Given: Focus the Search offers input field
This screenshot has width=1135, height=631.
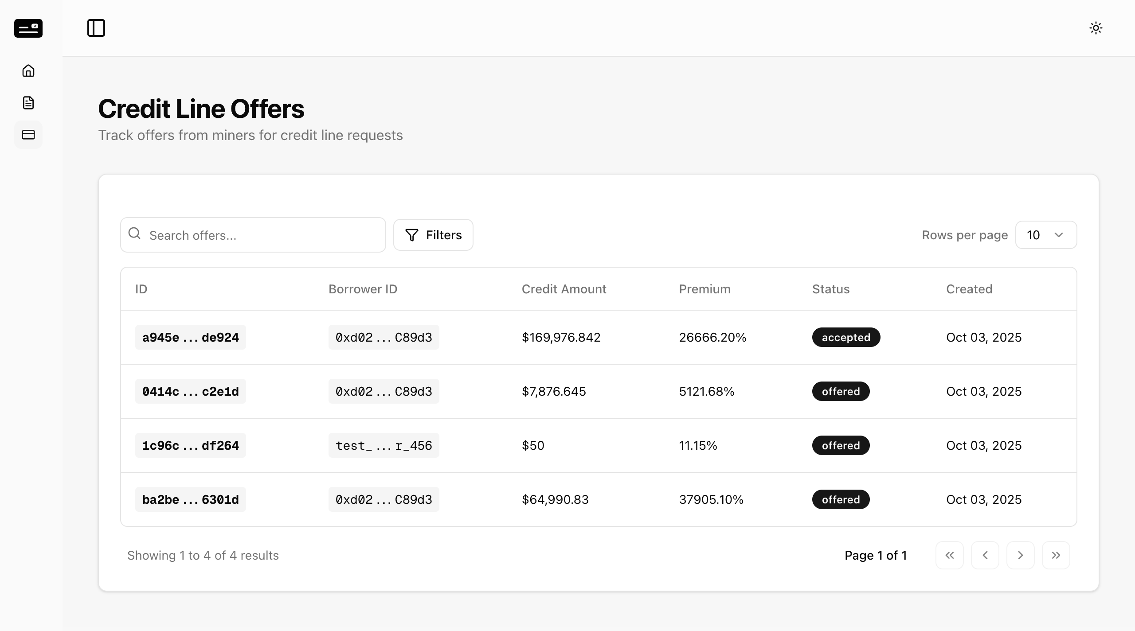Looking at the screenshot, I should [x=253, y=235].
